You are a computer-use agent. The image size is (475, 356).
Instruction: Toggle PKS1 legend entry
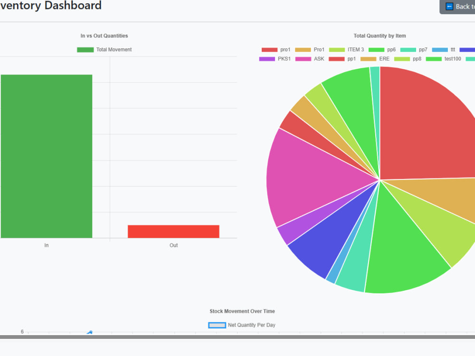click(x=275, y=59)
